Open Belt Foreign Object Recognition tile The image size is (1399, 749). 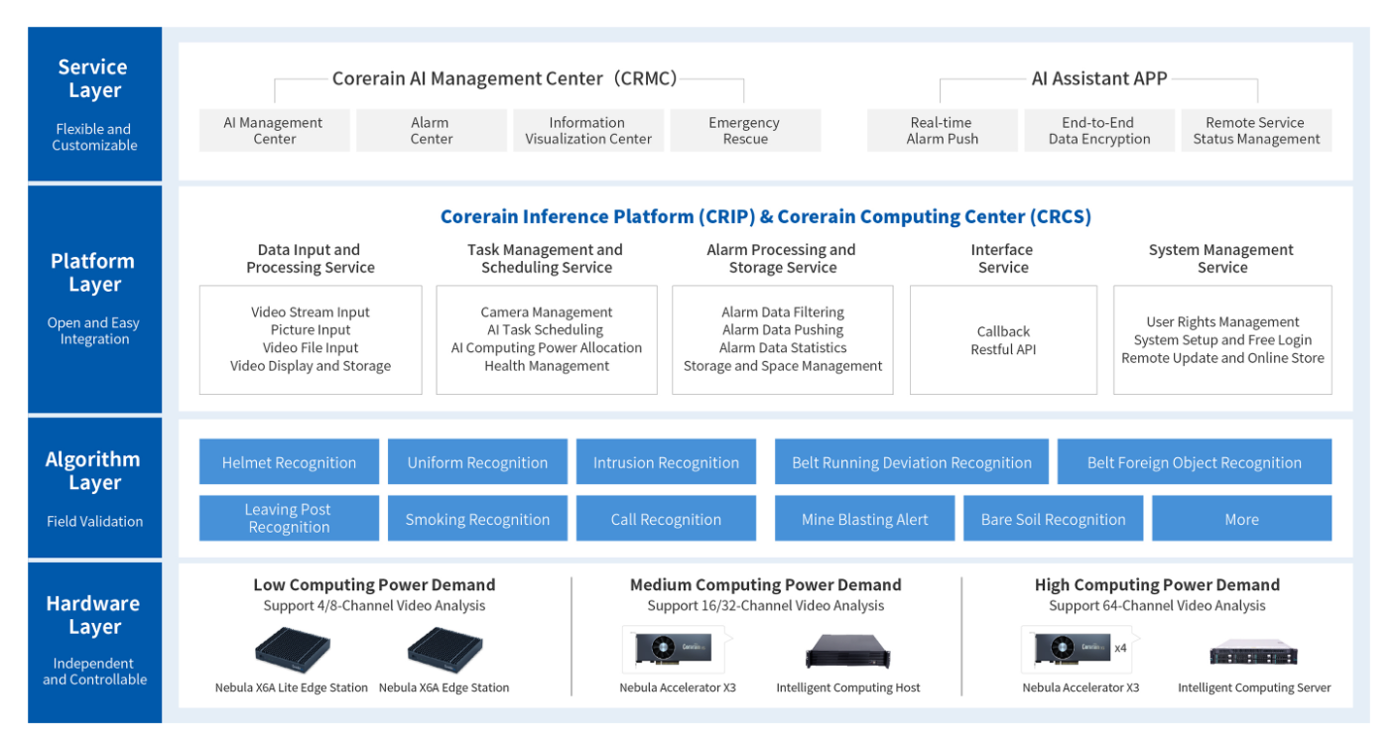point(1195,462)
